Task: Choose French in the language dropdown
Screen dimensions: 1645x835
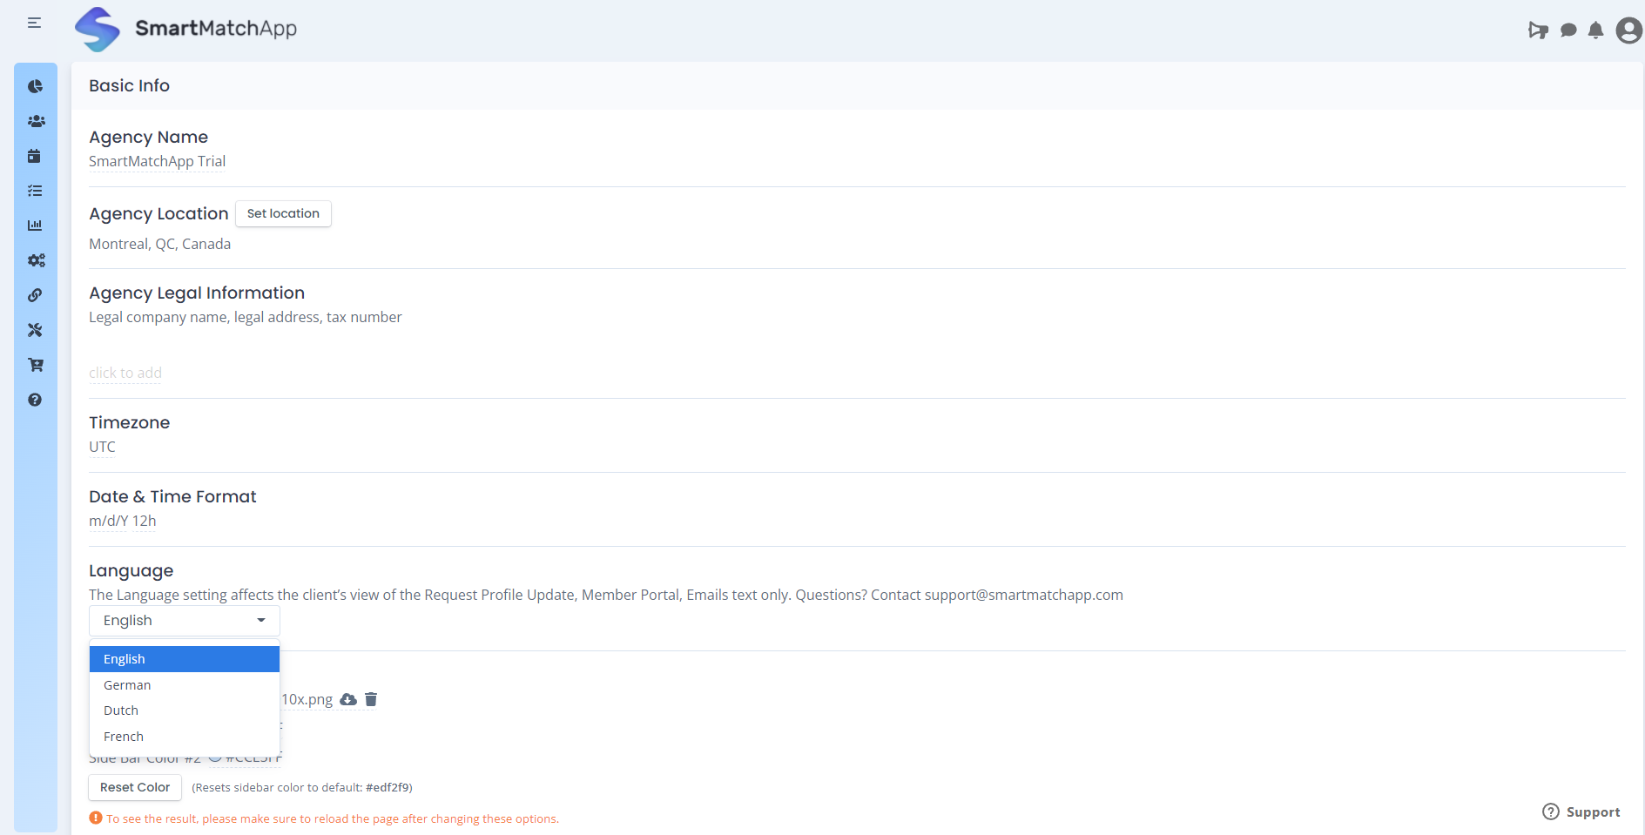Action: (124, 737)
